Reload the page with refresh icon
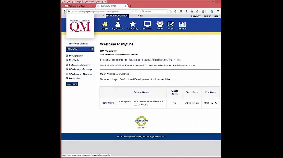This screenshot has width=283, height=158. [x=138, y=11]
